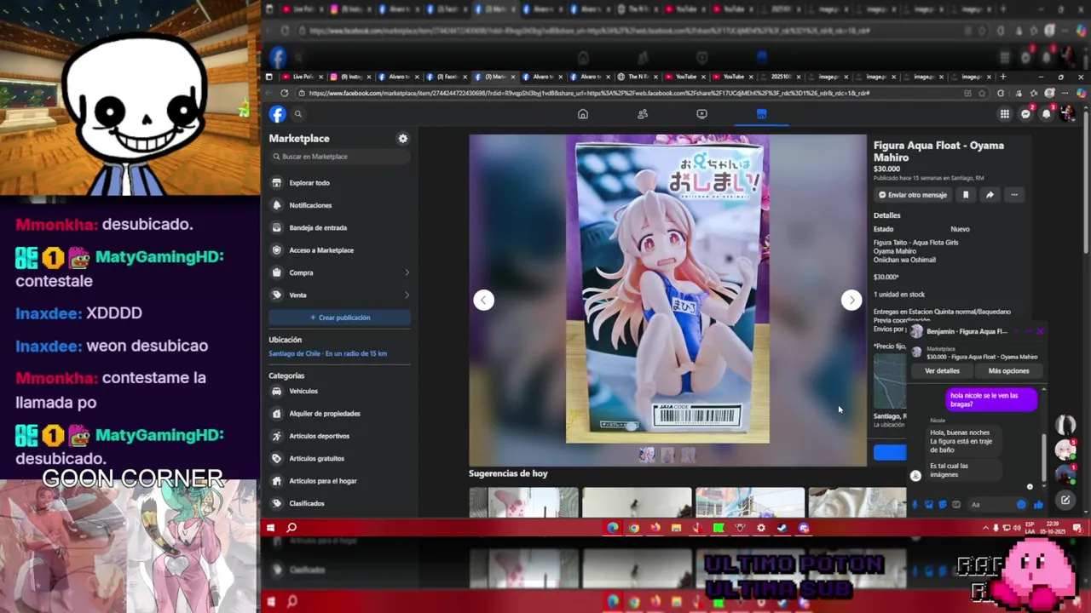Open Chrome from the taskbar
This screenshot has width=1091, height=613.
pos(633,528)
